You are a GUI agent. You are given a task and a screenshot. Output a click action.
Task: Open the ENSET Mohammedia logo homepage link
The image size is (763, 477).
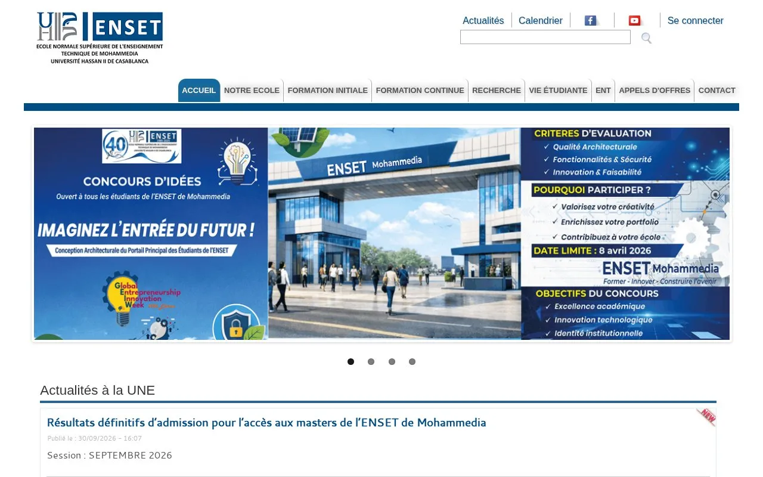(100, 38)
